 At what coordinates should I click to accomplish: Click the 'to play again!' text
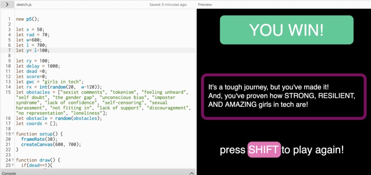(x=313, y=150)
